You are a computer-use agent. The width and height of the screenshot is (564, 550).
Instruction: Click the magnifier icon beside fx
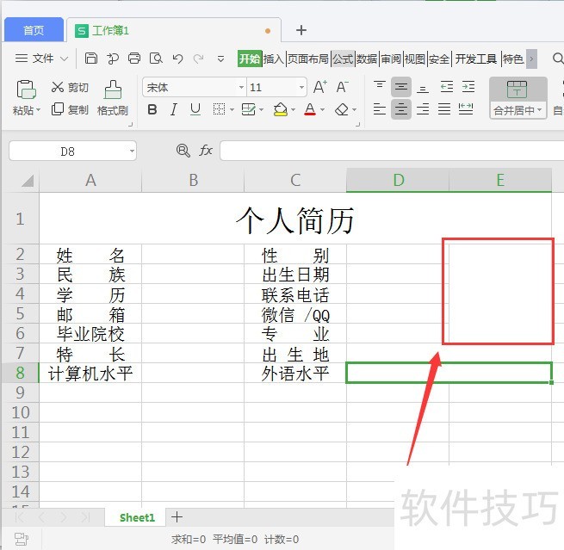183,151
